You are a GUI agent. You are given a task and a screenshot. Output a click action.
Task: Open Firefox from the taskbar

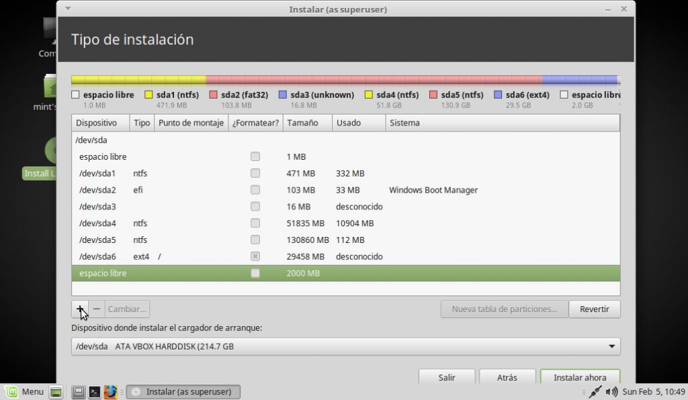111,392
